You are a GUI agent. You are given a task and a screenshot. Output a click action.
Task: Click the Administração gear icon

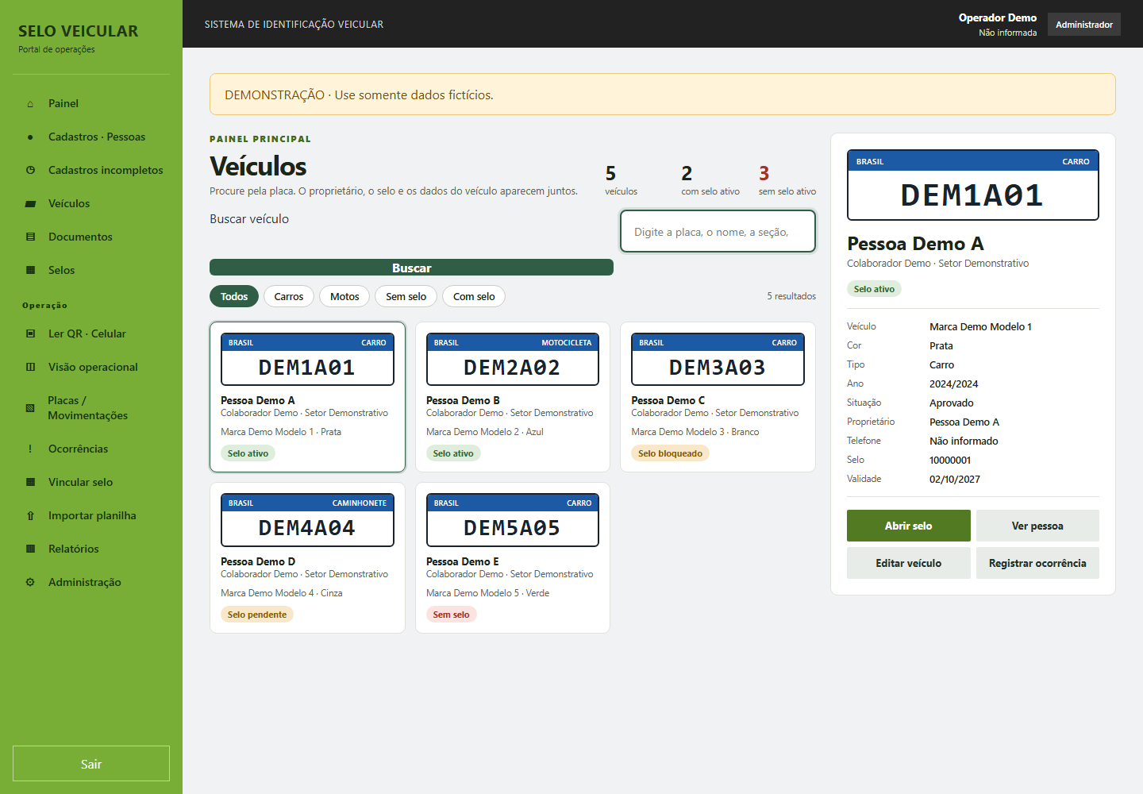pyautogui.click(x=30, y=583)
